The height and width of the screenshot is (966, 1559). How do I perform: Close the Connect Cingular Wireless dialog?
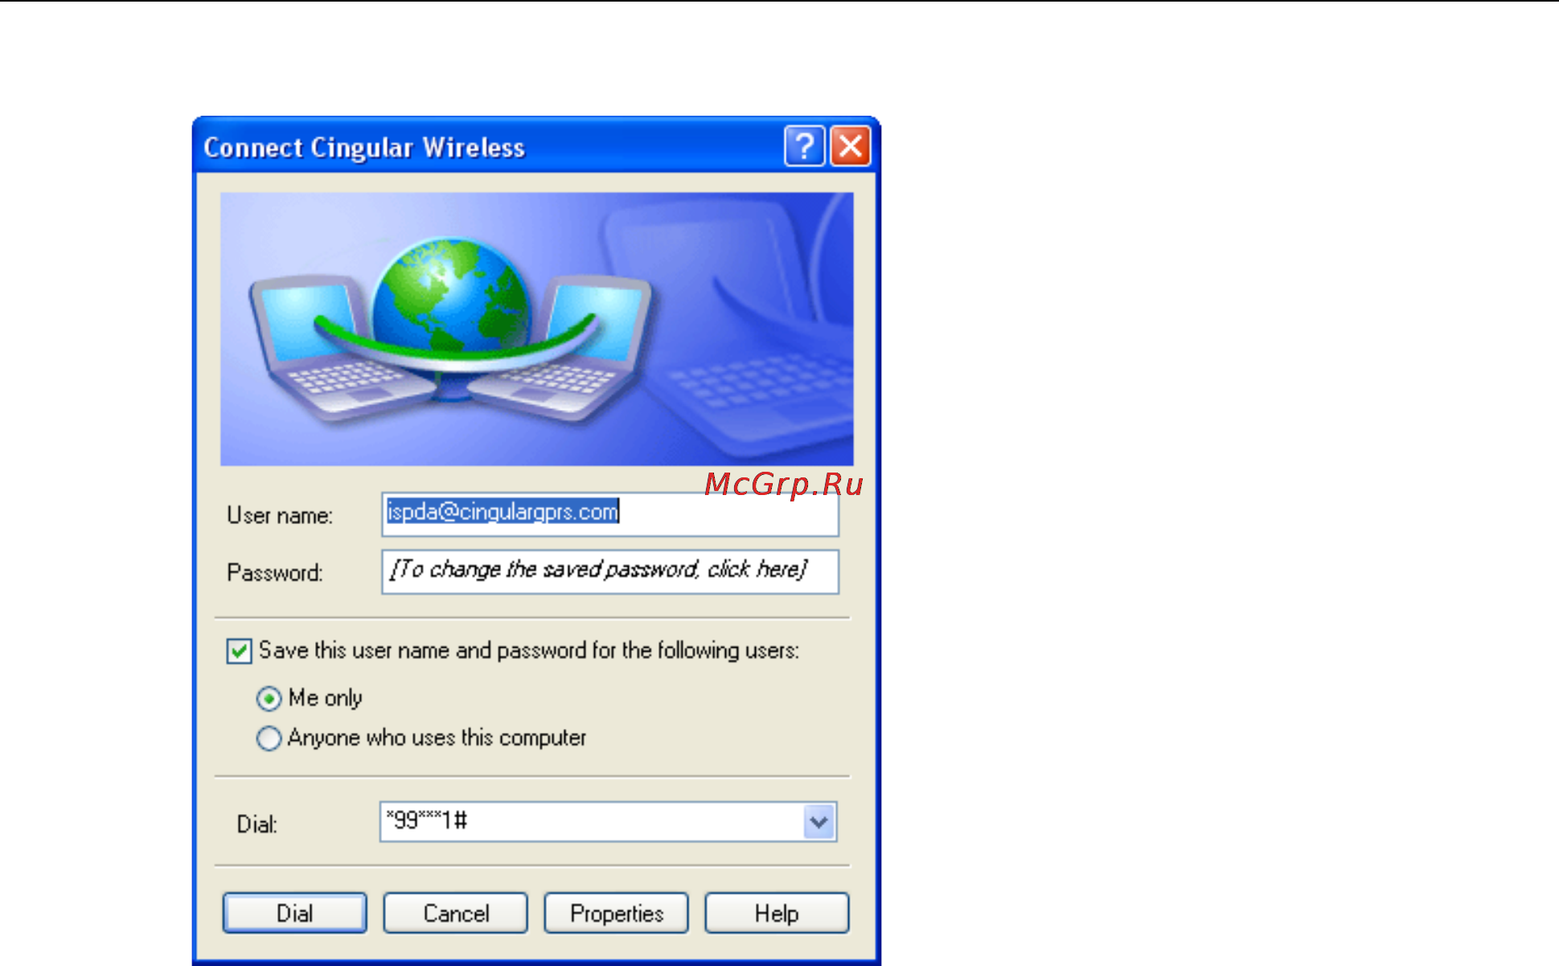click(x=851, y=146)
